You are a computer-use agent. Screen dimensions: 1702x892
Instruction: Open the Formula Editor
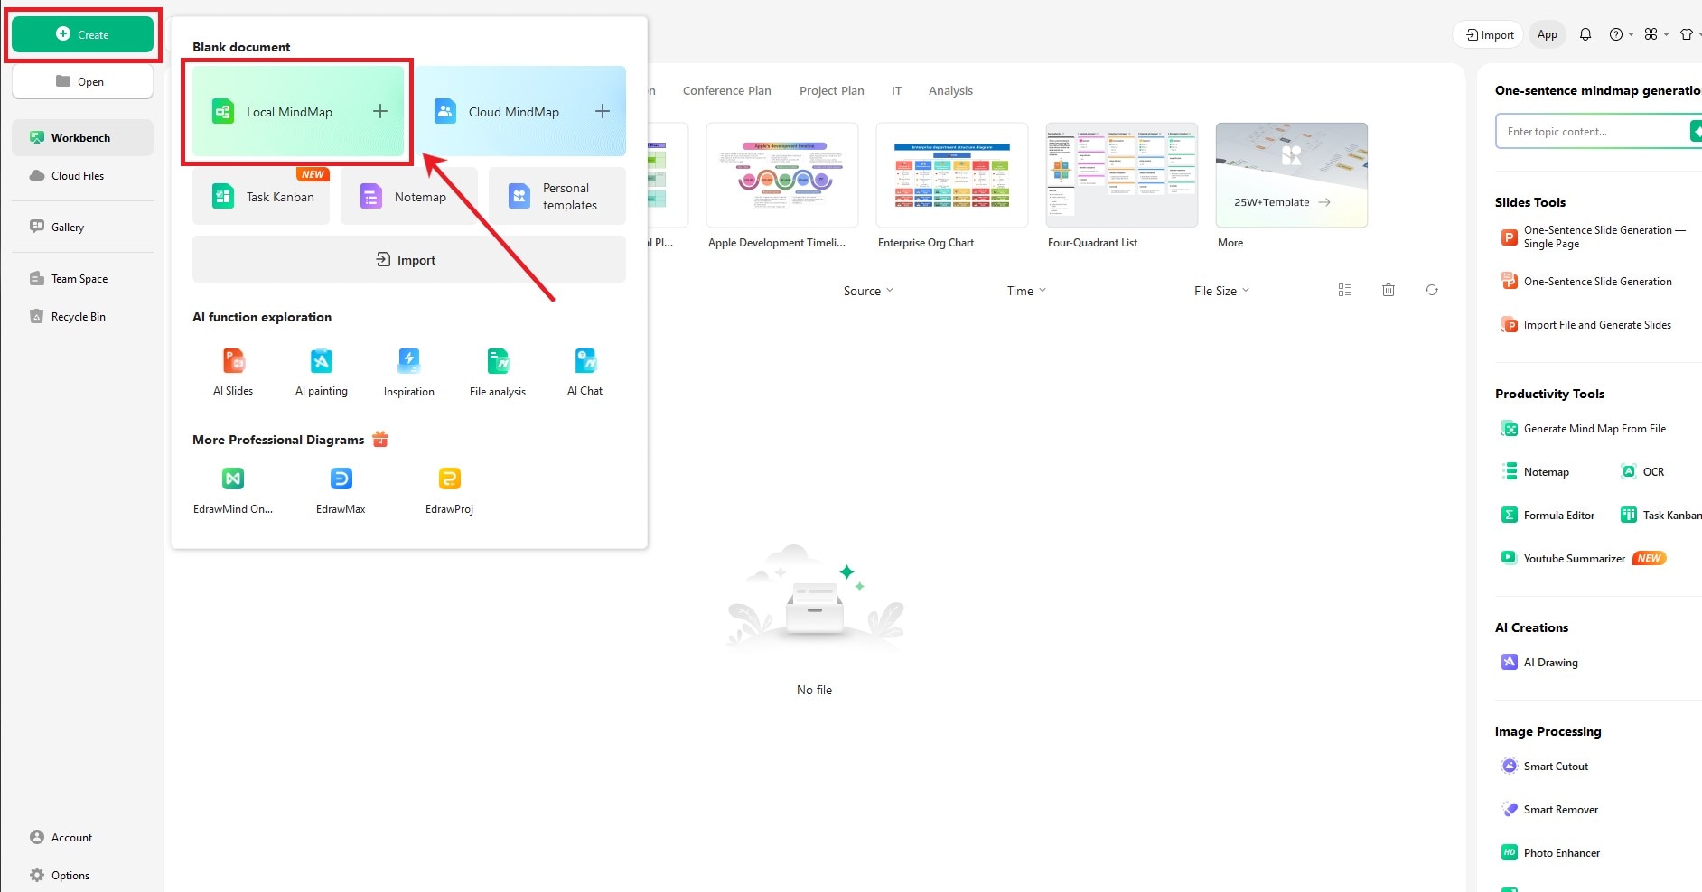pos(1548,515)
